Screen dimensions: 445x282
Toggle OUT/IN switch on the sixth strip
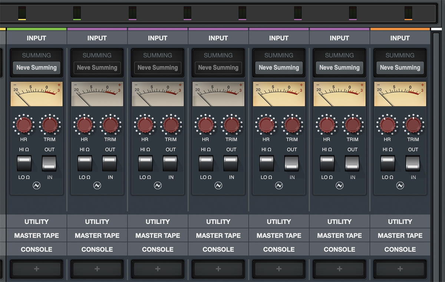pyautogui.click(x=352, y=163)
